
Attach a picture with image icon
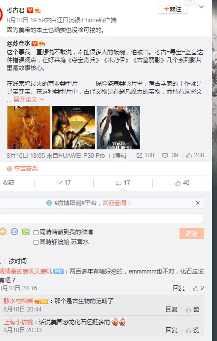pos(26,232)
